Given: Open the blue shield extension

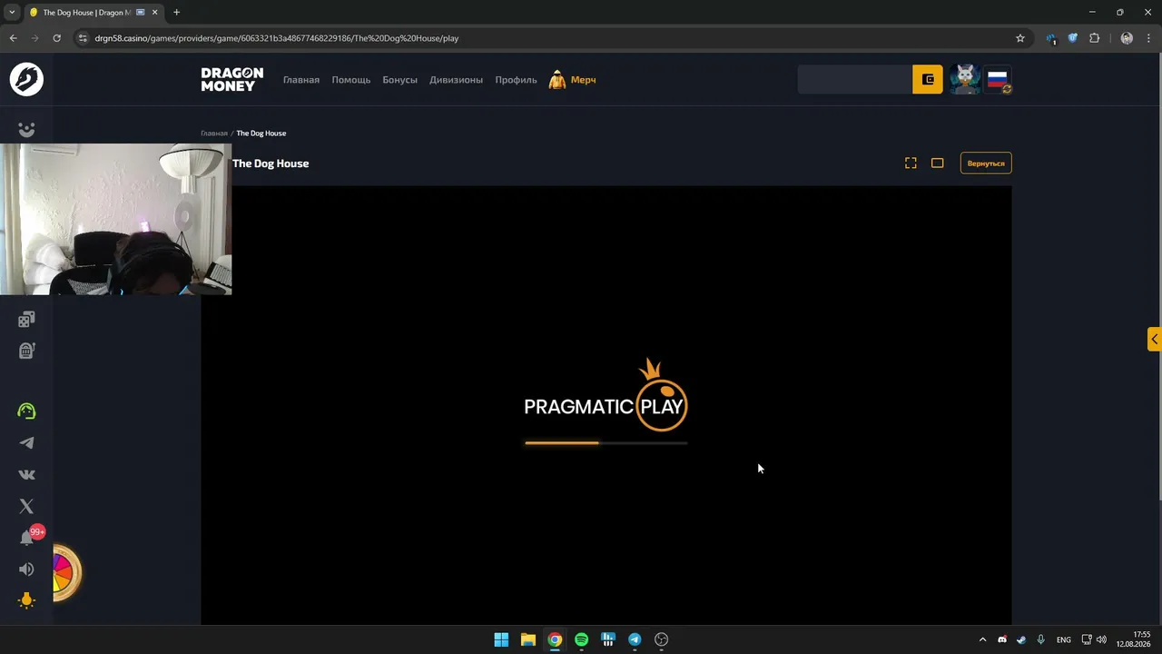Looking at the screenshot, I should (x=1072, y=38).
